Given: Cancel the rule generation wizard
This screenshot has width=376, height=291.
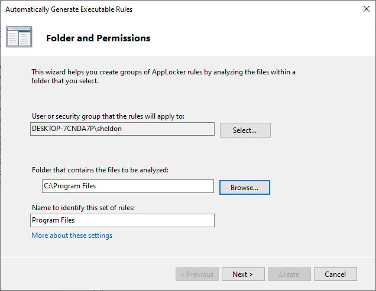Looking at the screenshot, I should pos(335,274).
